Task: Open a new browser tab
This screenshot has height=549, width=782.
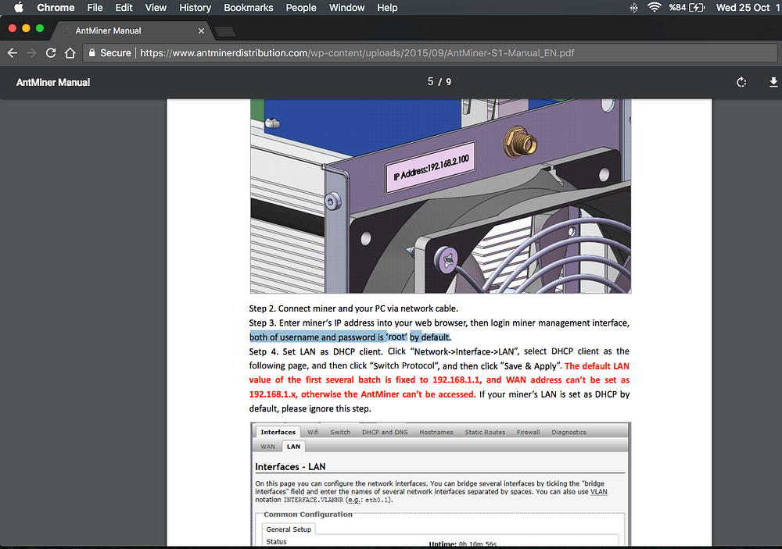Action: tap(225, 31)
